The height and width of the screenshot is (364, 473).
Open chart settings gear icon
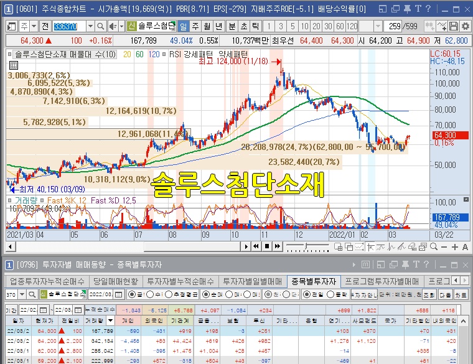[466, 26]
